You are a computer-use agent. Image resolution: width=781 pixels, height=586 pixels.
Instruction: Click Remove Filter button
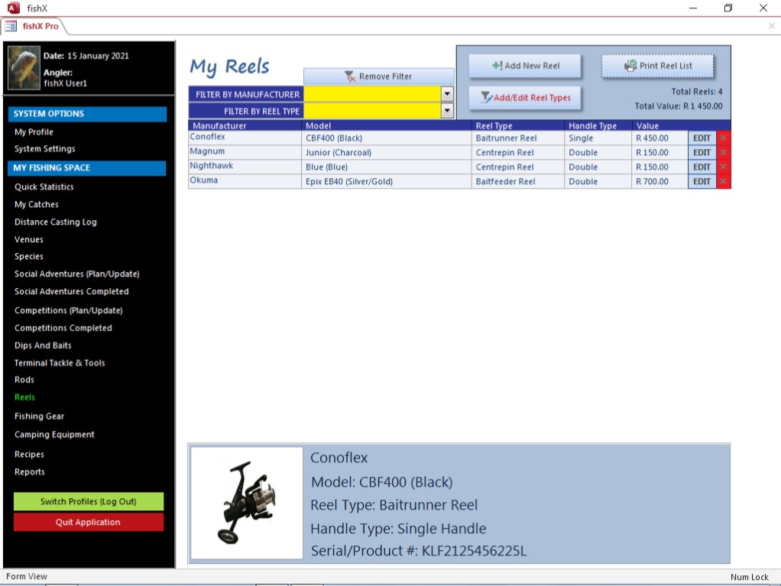click(x=378, y=76)
